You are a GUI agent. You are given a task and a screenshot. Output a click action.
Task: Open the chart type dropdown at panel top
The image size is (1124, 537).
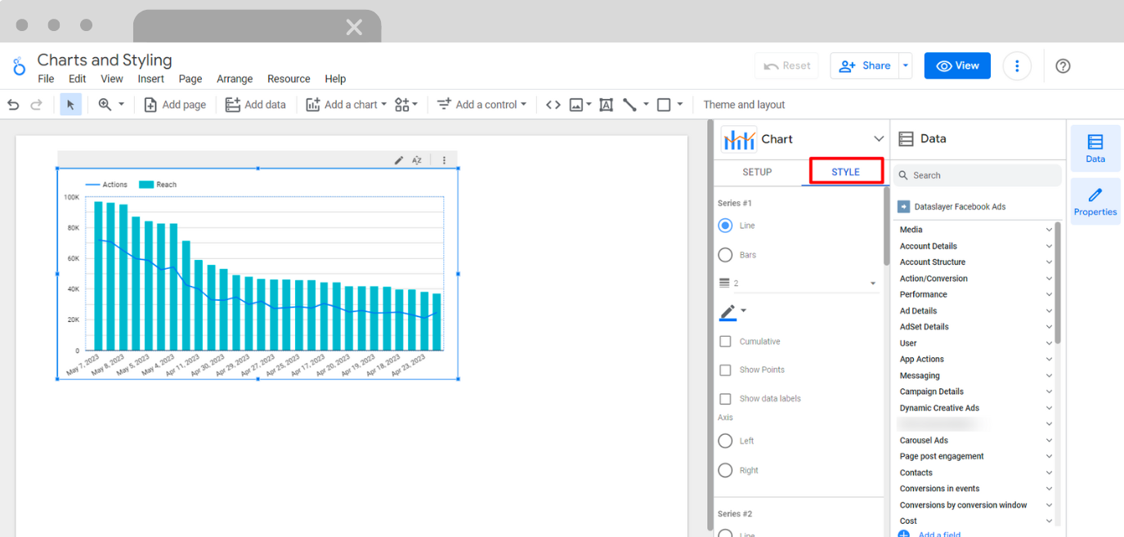(879, 138)
